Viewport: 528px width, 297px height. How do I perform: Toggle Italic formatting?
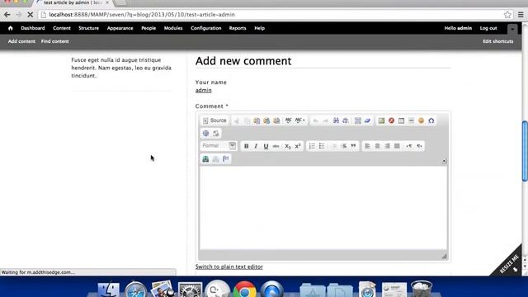point(256,146)
